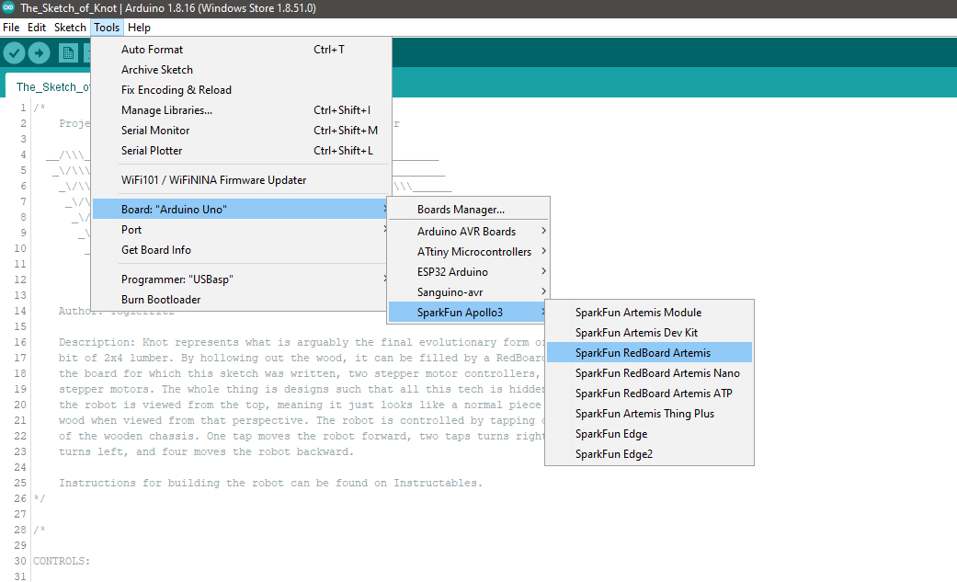Choose Fix Encoding & Reload
Image resolution: width=957 pixels, height=582 pixels.
pos(241,90)
